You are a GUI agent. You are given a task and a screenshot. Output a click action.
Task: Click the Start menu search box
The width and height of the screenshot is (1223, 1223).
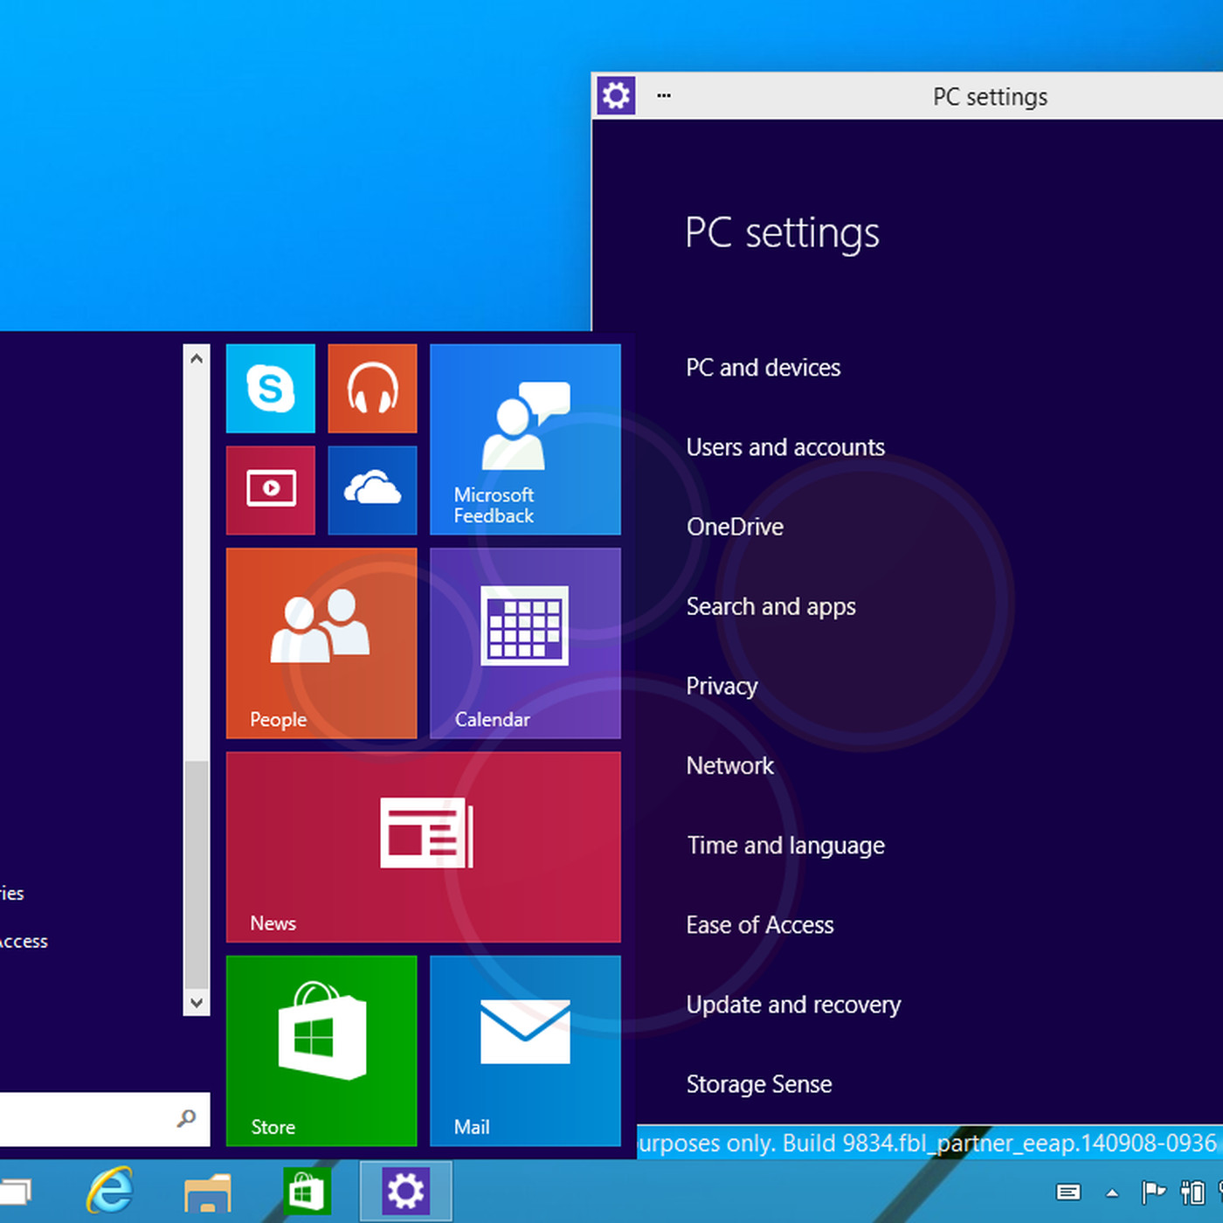coord(105,1118)
